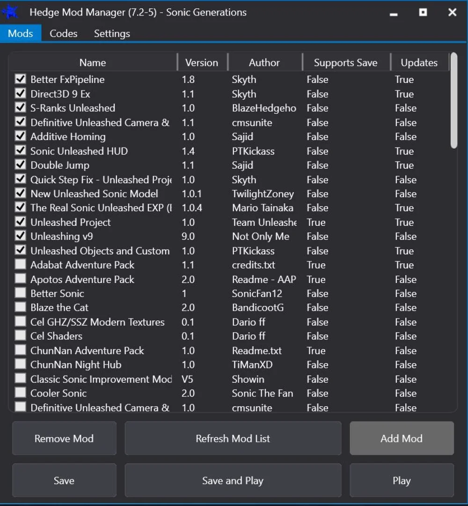
Task: Click the Add Mod button
Action: [x=402, y=438]
